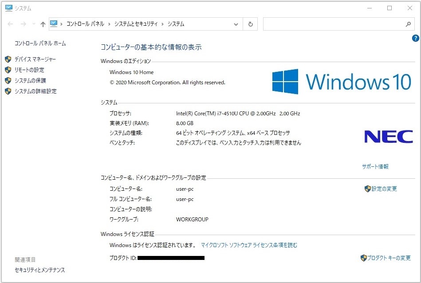The image size is (421, 283).
Task: Select システムとセキュリティ in breadcrumb
Action: pos(136,24)
